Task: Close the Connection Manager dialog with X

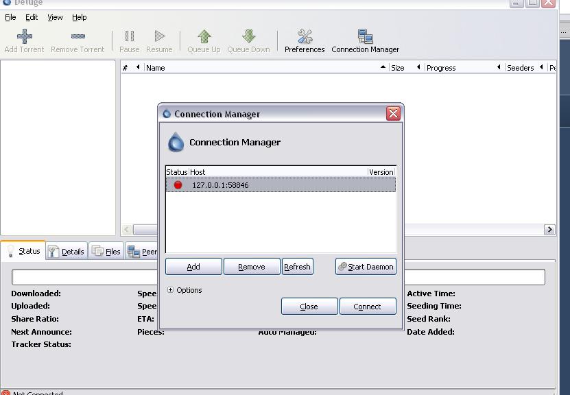Action: click(x=393, y=113)
